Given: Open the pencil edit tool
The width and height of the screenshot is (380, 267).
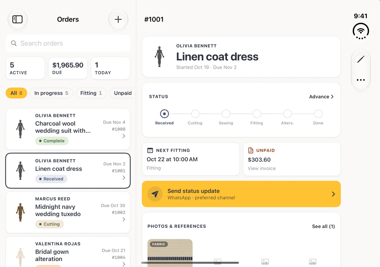Looking at the screenshot, I should pyautogui.click(x=361, y=59).
